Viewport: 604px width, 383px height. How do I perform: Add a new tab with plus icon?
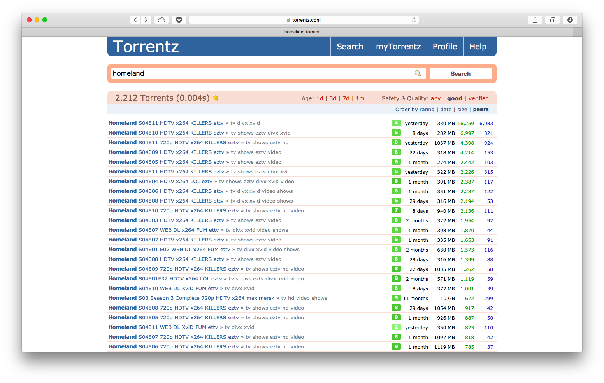pos(578,32)
